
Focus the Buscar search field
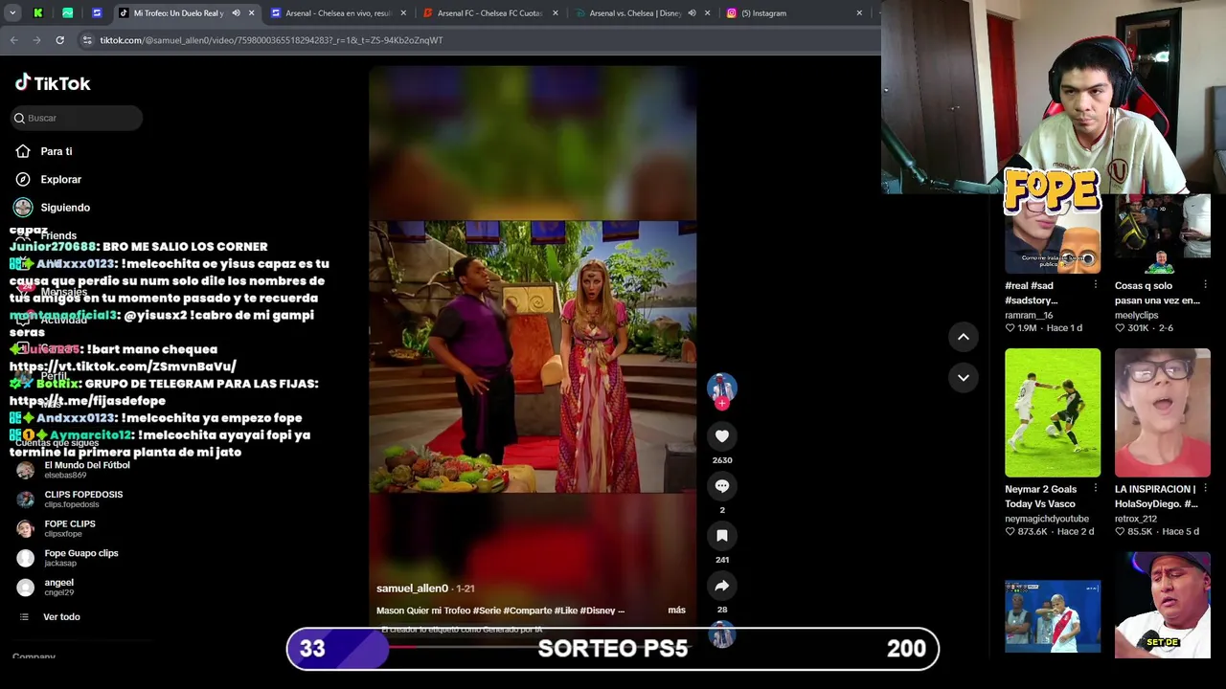coord(76,118)
